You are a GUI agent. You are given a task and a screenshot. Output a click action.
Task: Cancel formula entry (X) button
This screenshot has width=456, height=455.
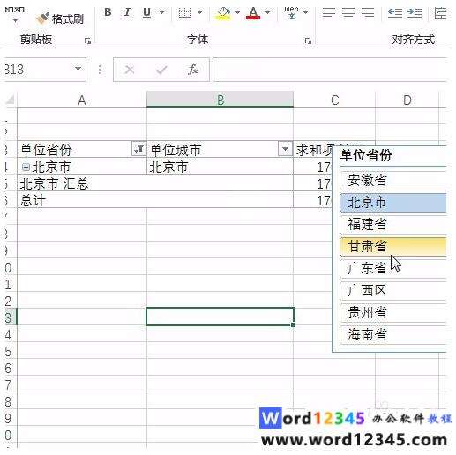pos(130,70)
